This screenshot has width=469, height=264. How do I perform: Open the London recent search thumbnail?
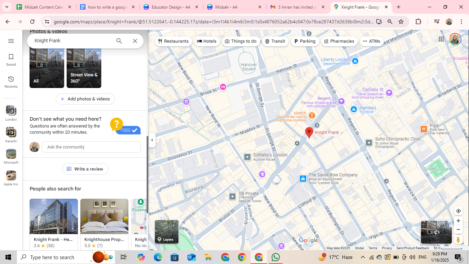click(x=11, y=113)
